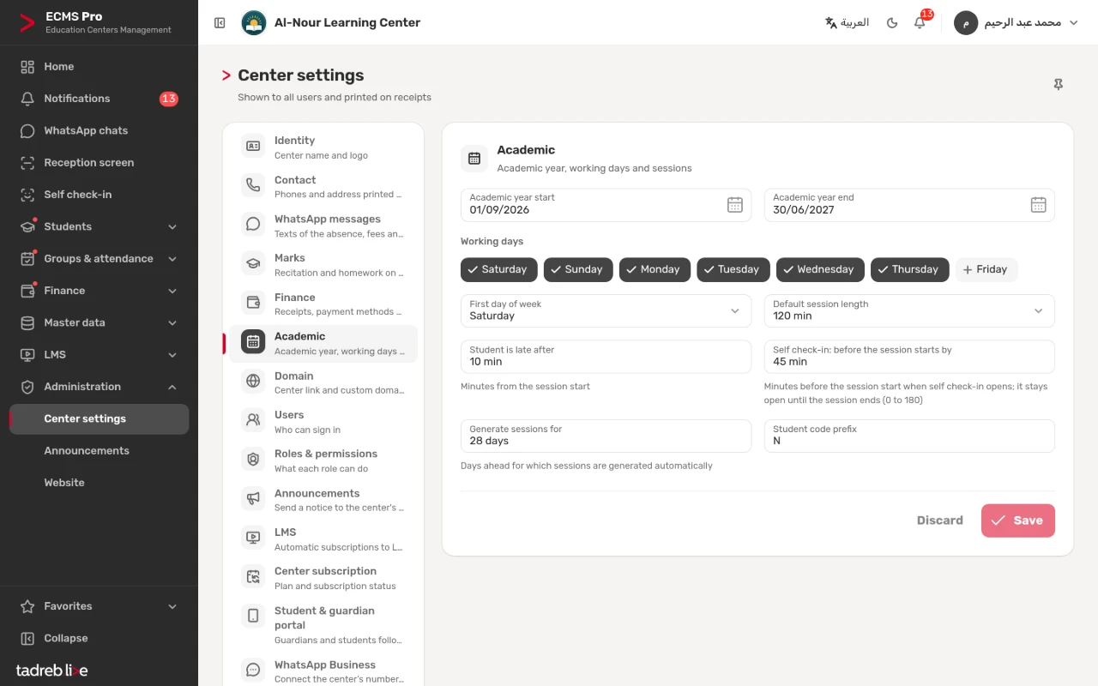Disable Thursday as working day
Viewport: 1098px width, 686px height.
click(x=910, y=269)
